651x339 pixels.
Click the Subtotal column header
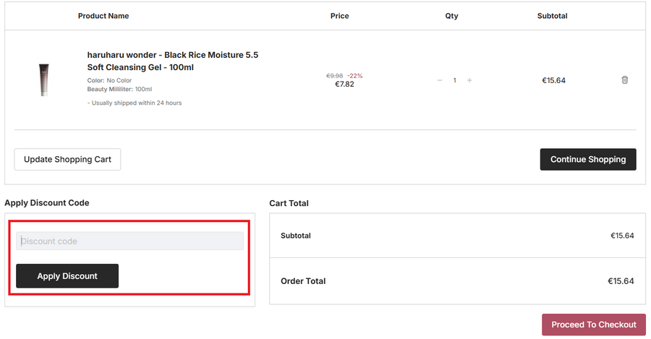tap(552, 16)
